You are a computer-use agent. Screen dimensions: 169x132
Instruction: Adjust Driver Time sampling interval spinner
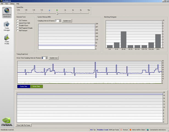pyautogui.click(x=47, y=58)
